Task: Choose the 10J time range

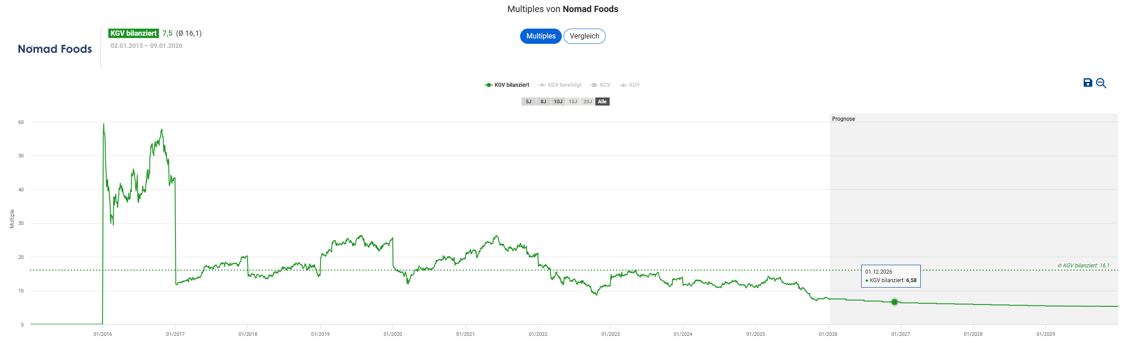Action: click(558, 102)
